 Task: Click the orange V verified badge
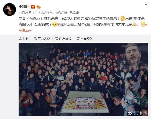click(x=33, y=7)
